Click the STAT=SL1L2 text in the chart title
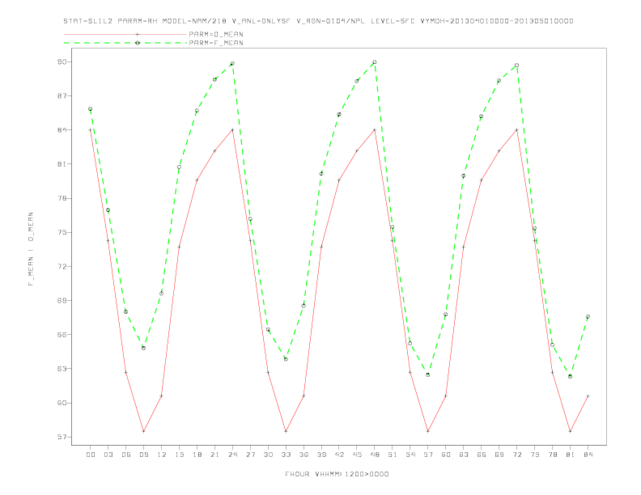 pyautogui.click(x=88, y=21)
